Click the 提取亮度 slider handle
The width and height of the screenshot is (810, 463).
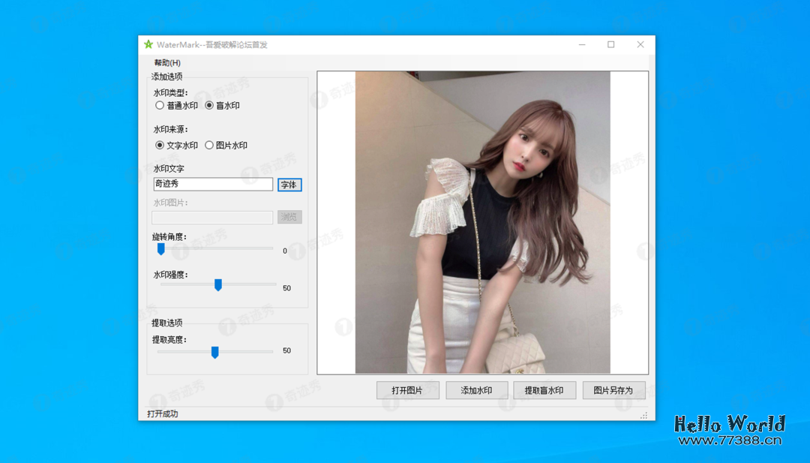coord(214,352)
